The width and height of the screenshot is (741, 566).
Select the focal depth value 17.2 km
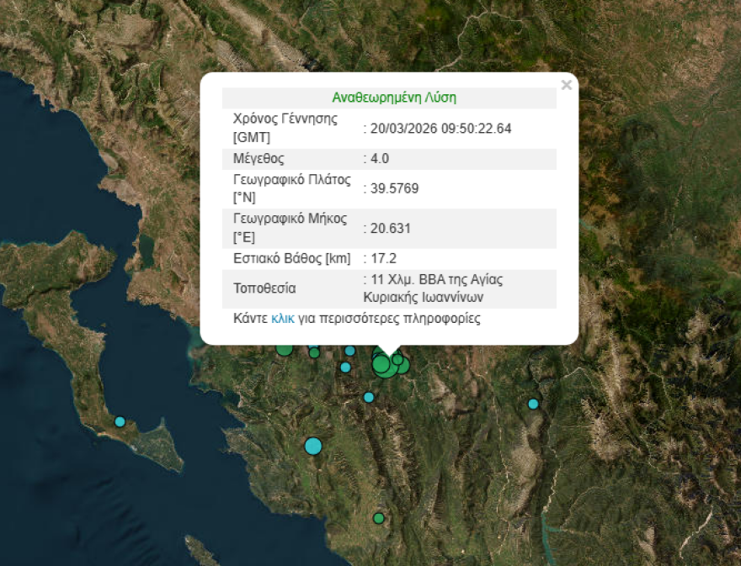pyautogui.click(x=378, y=259)
